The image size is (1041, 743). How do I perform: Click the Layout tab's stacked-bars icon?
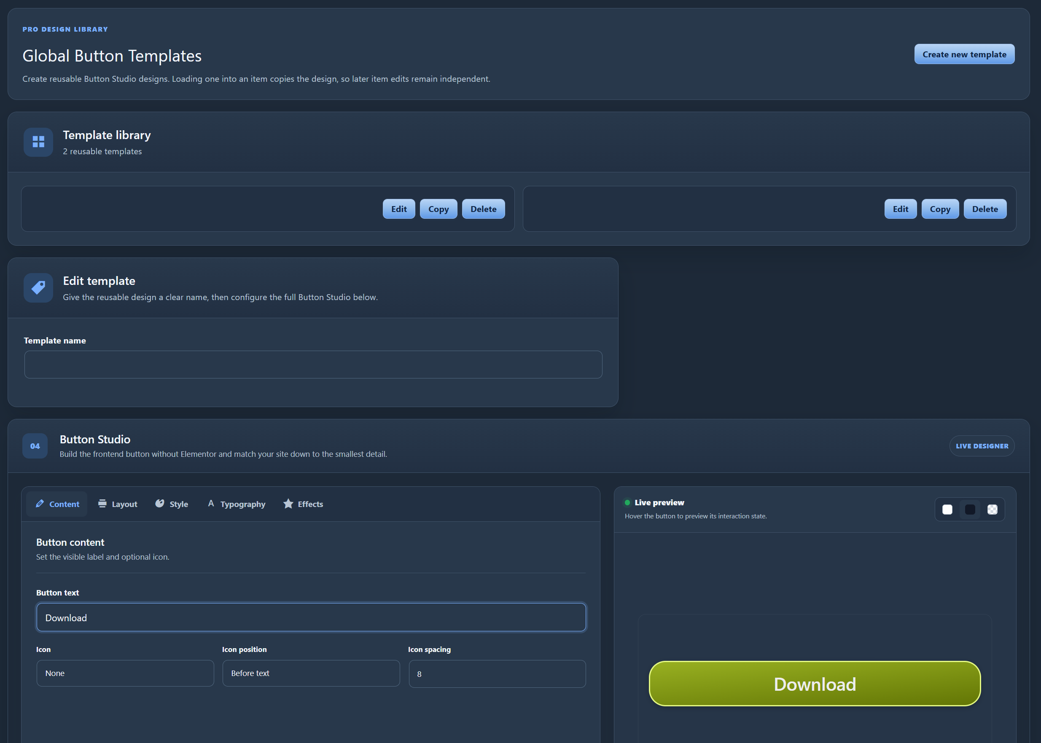point(102,504)
